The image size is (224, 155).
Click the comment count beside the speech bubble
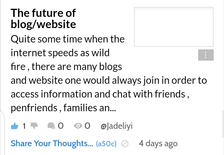[x=60, y=126]
